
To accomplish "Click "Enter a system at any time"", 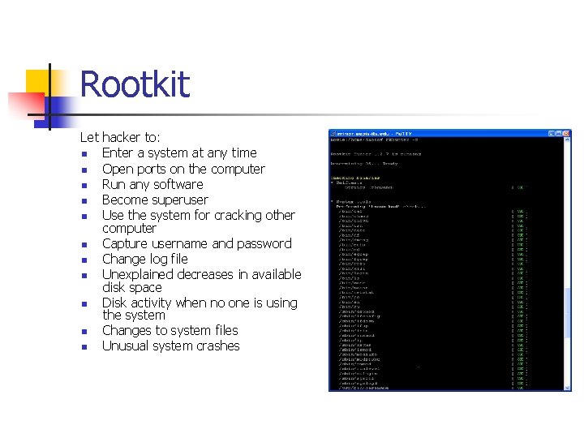I will (x=179, y=152).
